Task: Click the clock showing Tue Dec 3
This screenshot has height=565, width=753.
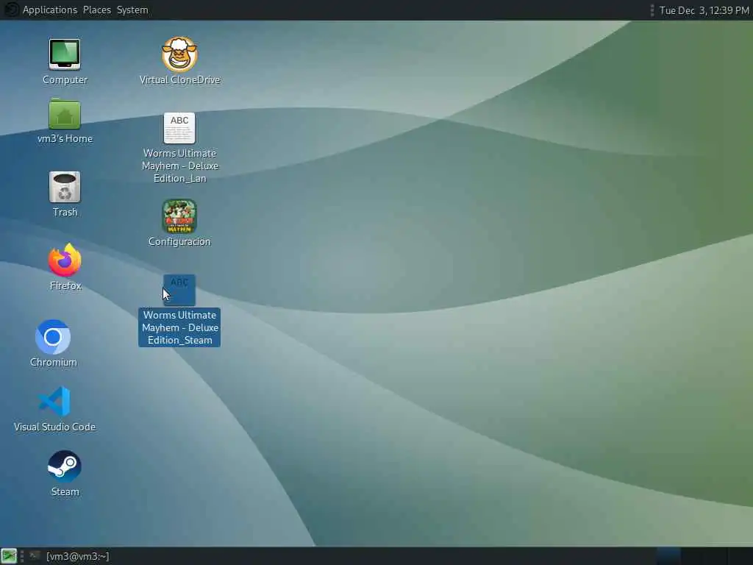Action: pos(704,10)
